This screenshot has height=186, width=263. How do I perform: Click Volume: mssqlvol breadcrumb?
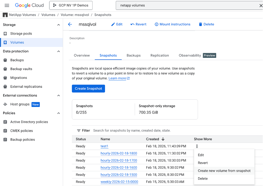75,15
